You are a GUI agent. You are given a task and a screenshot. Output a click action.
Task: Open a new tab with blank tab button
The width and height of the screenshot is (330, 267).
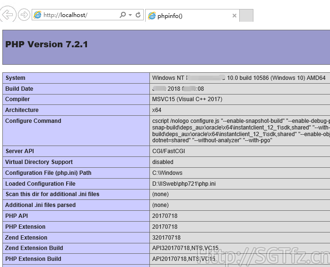pos(246,16)
